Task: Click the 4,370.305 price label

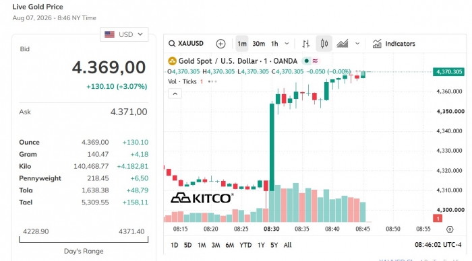Action: (448, 72)
